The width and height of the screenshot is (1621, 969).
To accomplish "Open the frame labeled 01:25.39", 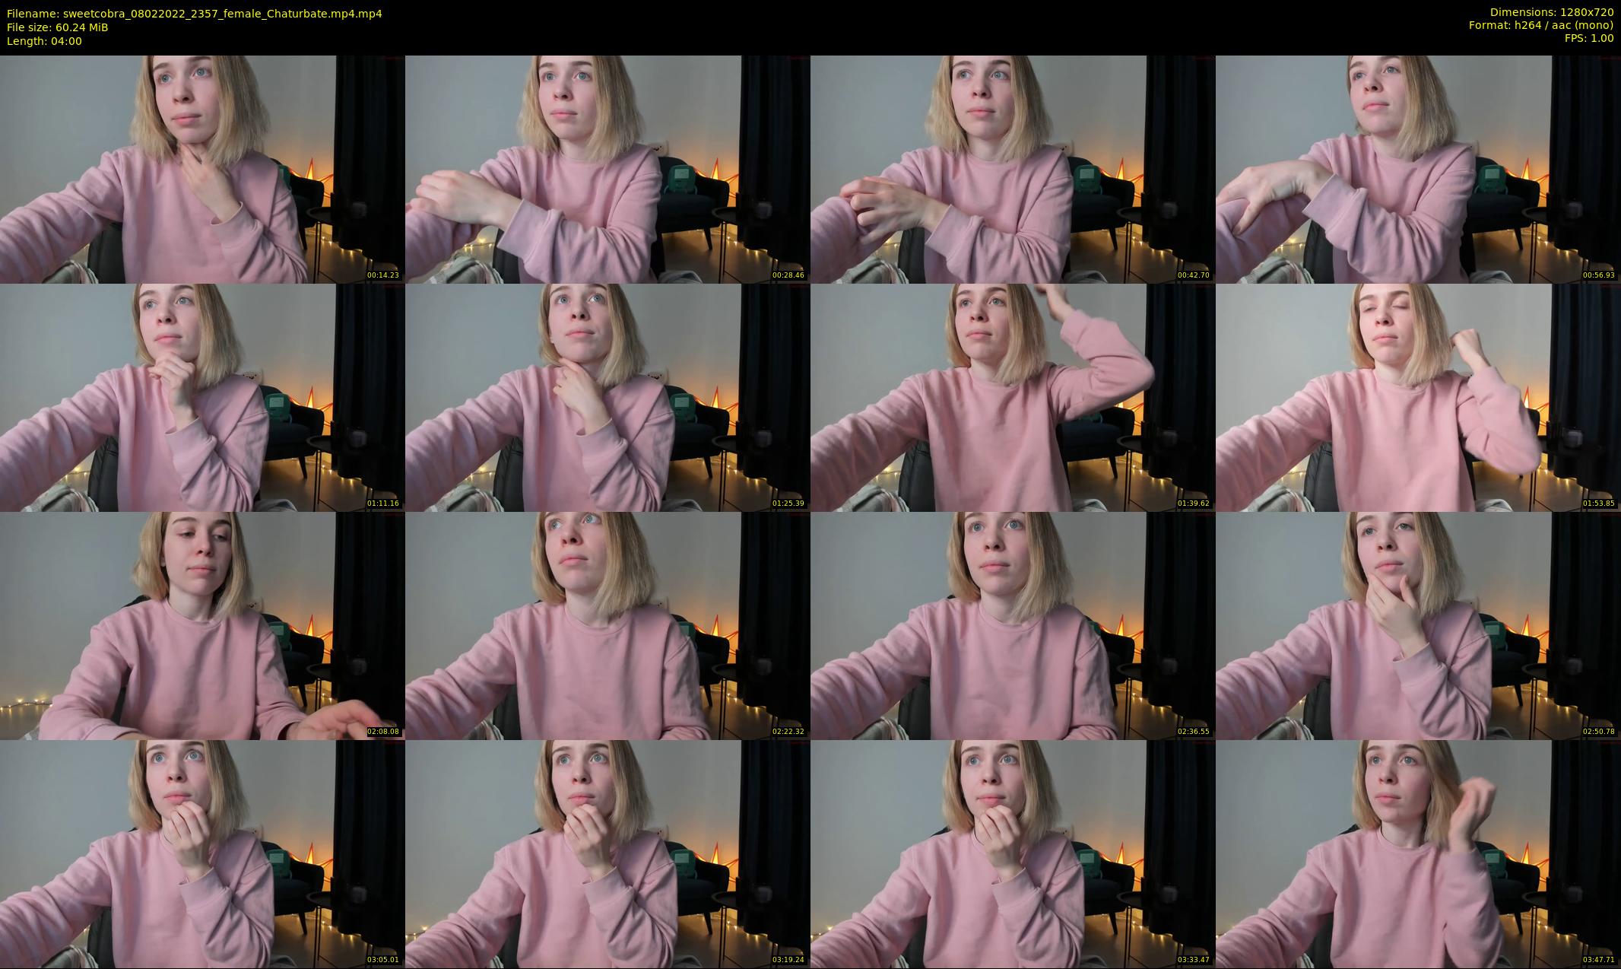I will 607,397.
